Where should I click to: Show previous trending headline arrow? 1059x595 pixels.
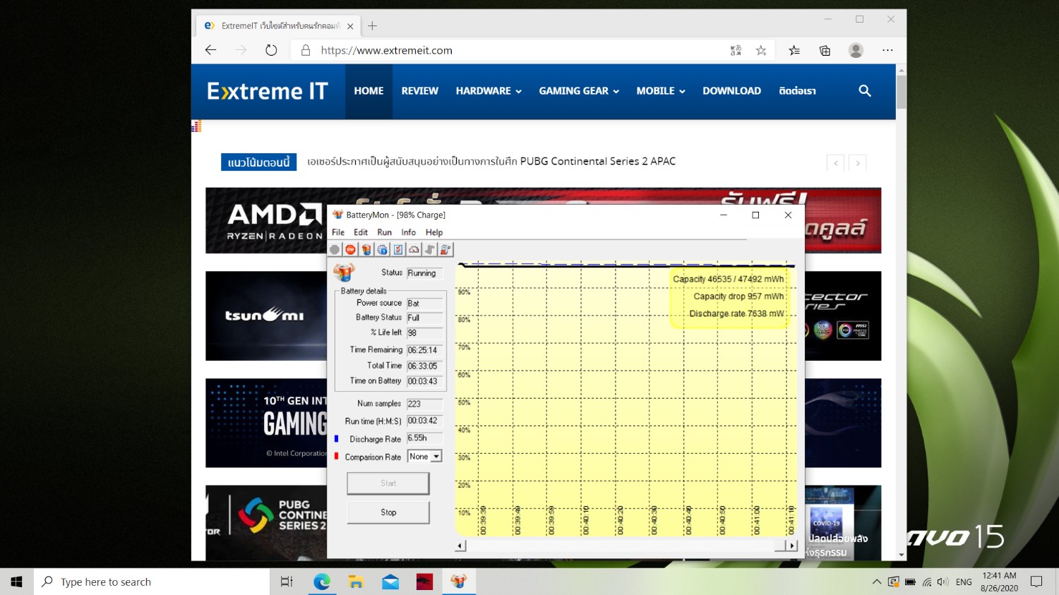point(836,163)
